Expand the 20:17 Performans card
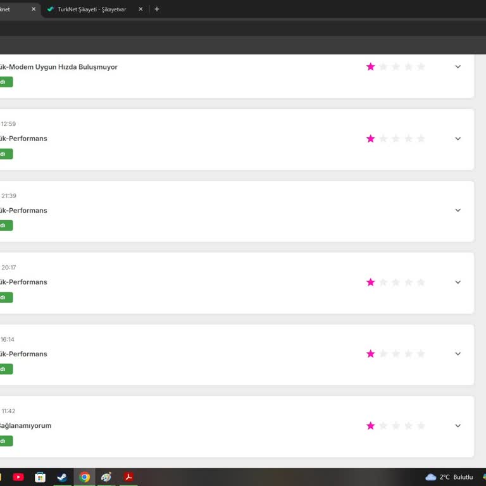 tap(458, 282)
